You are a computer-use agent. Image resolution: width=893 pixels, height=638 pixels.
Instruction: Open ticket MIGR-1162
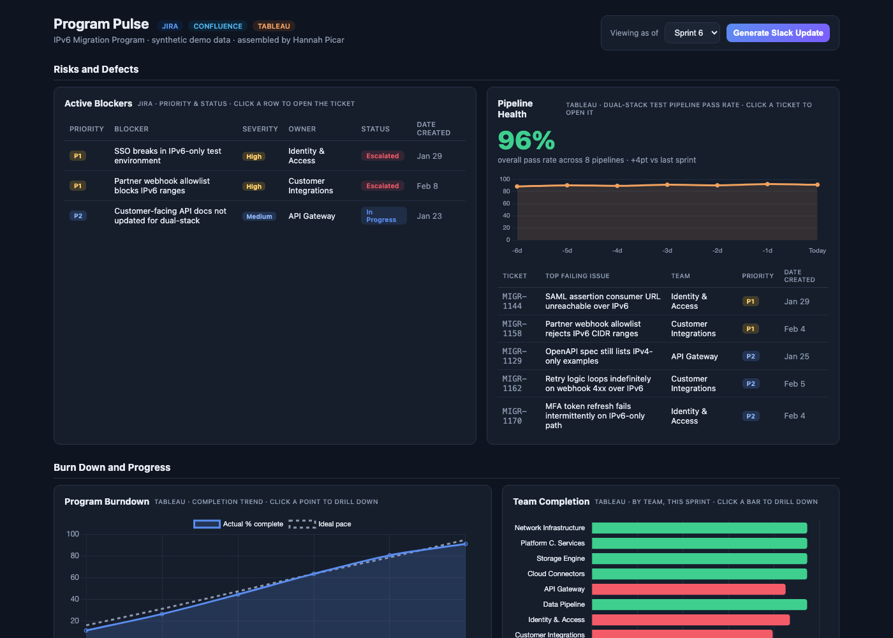click(663, 383)
